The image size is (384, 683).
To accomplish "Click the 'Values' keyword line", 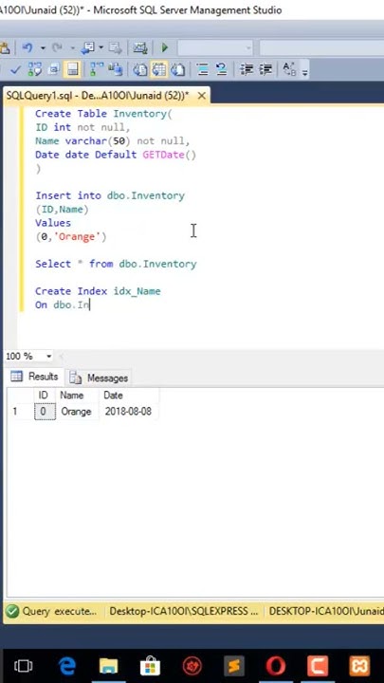I will tap(53, 223).
